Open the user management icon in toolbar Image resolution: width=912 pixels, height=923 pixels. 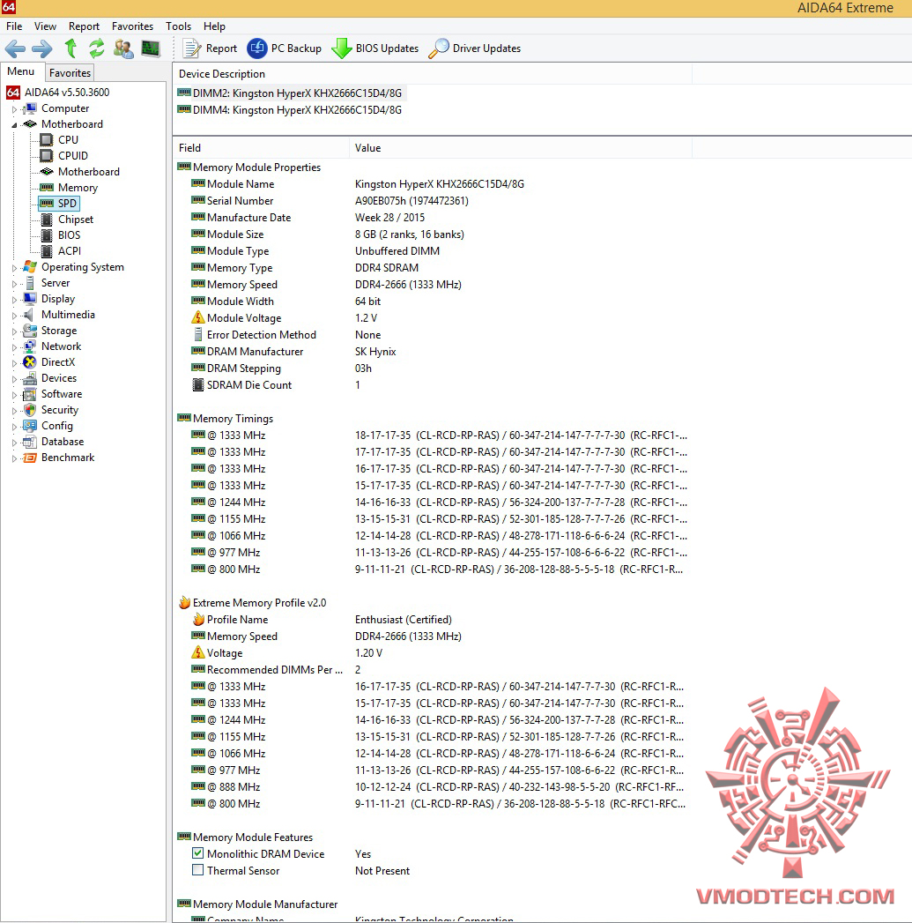[x=123, y=48]
